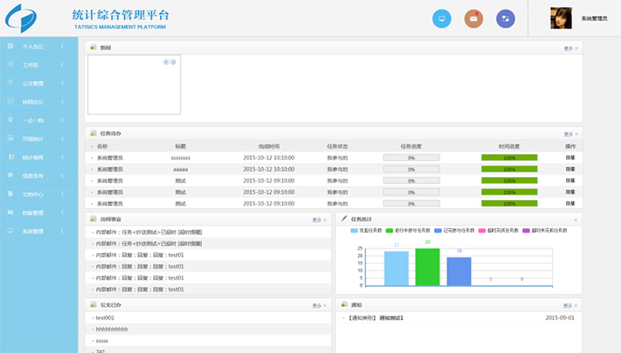Click the 一企一档 location pin icon
621x353 pixels.
pyautogui.click(x=11, y=119)
